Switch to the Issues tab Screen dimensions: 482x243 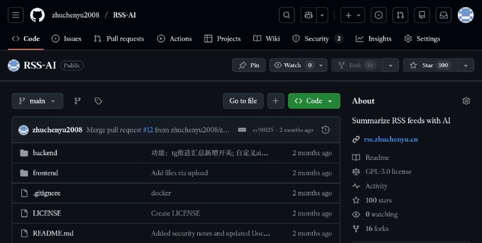pos(66,38)
